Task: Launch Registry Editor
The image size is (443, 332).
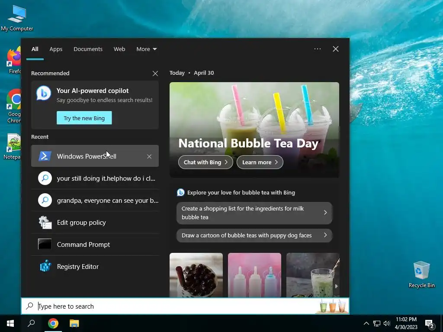Action: pyautogui.click(x=95, y=266)
